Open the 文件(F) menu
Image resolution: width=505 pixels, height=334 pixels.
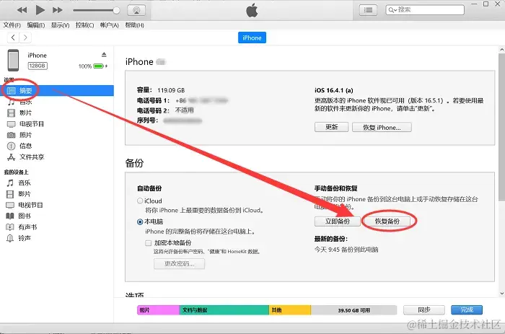coord(12,25)
